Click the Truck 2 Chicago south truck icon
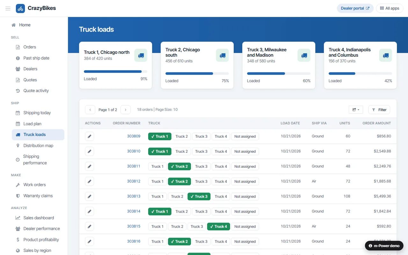The width and height of the screenshot is (408, 255). point(222,55)
